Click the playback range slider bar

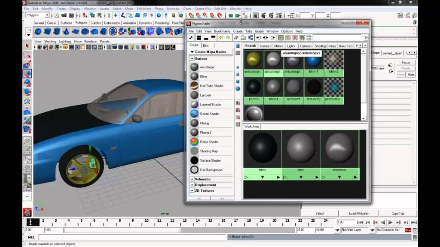coord(122,230)
